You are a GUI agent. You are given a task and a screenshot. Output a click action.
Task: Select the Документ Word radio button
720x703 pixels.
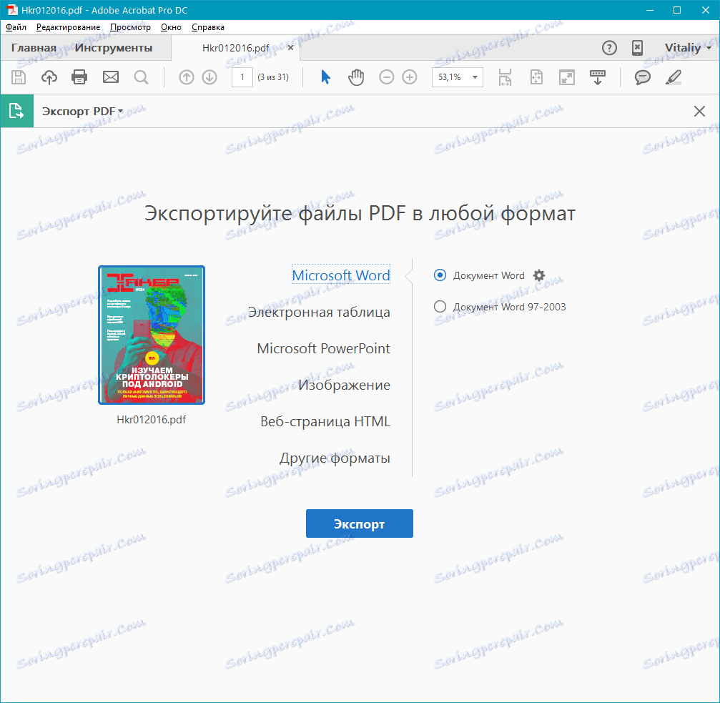[x=440, y=275]
